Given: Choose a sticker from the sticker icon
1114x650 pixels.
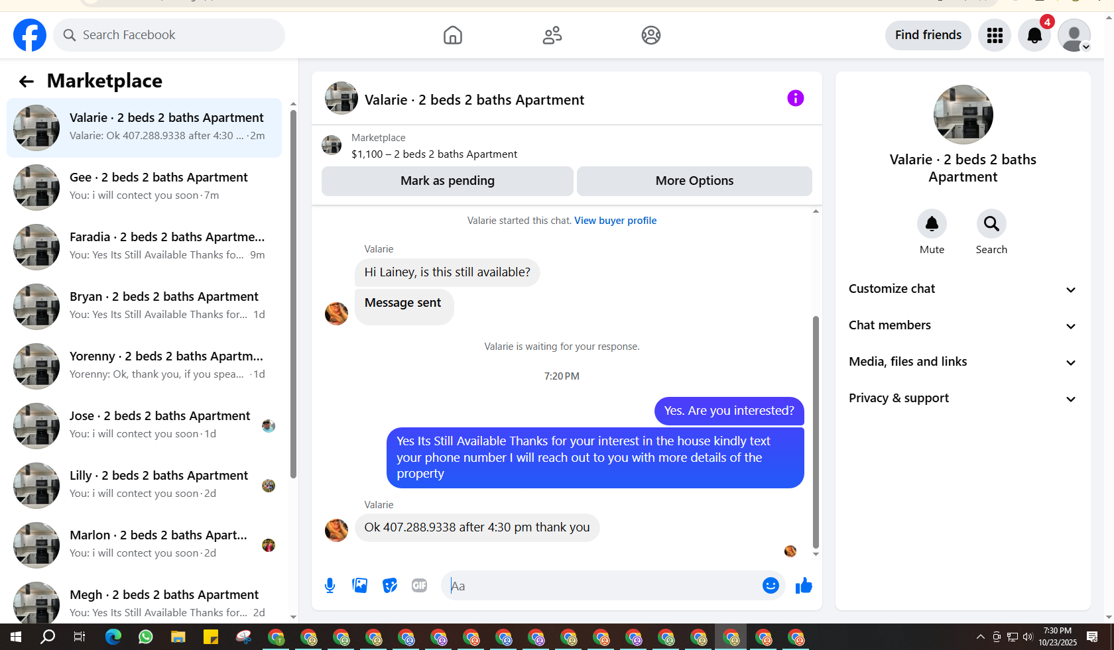Looking at the screenshot, I should [x=390, y=586].
